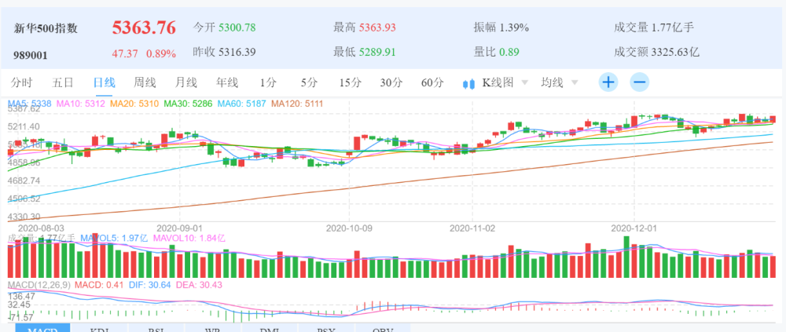Select the 30分 interval
The width and height of the screenshot is (786, 332).
[x=391, y=82]
